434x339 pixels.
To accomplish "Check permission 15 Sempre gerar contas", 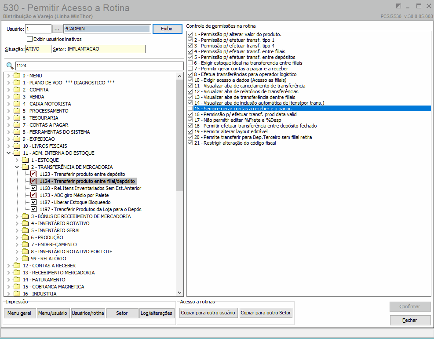I will pyautogui.click(x=190, y=109).
